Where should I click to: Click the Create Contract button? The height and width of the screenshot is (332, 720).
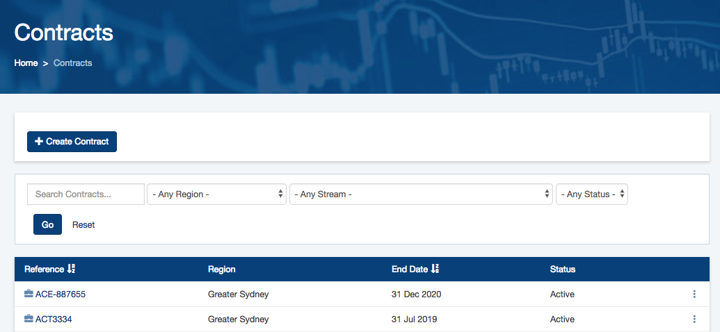pyautogui.click(x=72, y=142)
